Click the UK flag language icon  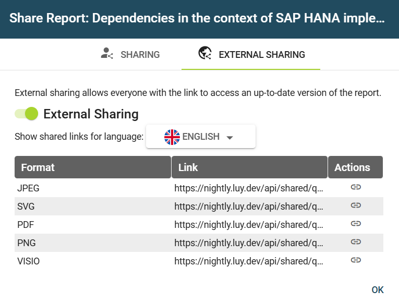[172, 137]
